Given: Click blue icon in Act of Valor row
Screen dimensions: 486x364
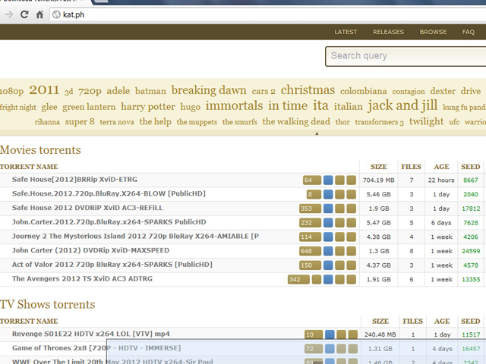Looking at the screenshot, I should (328, 265).
